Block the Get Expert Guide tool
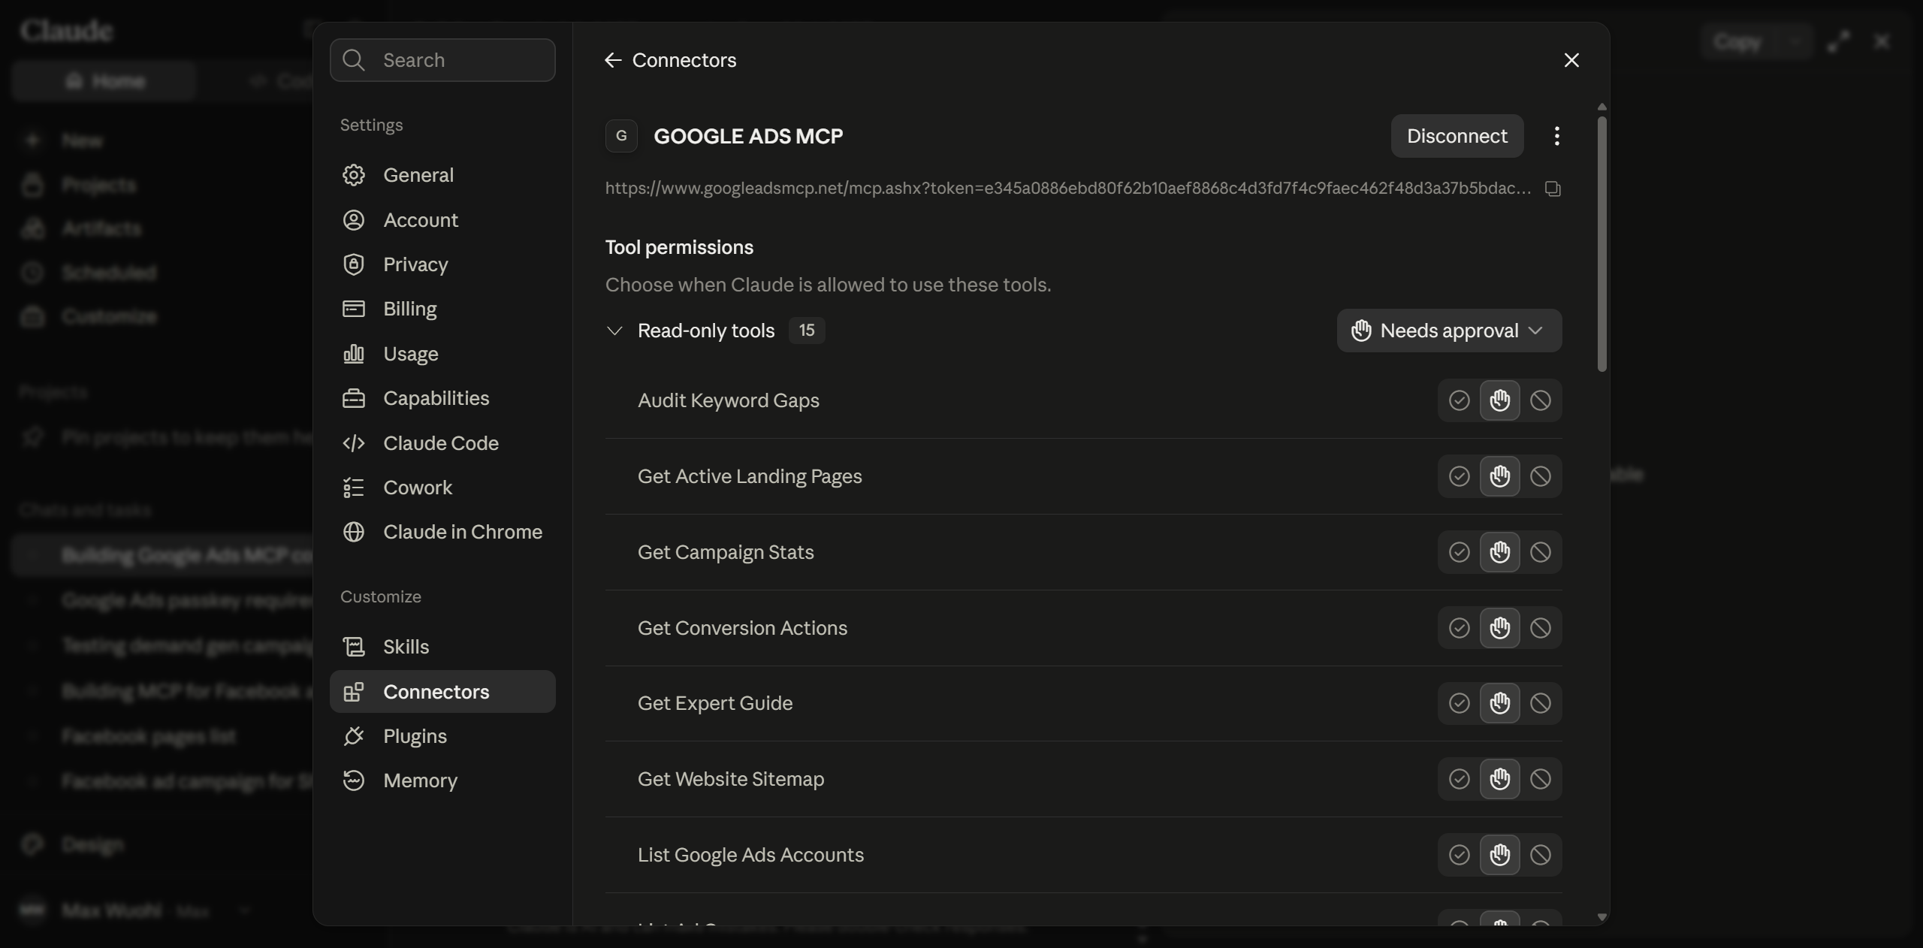 pyautogui.click(x=1541, y=703)
